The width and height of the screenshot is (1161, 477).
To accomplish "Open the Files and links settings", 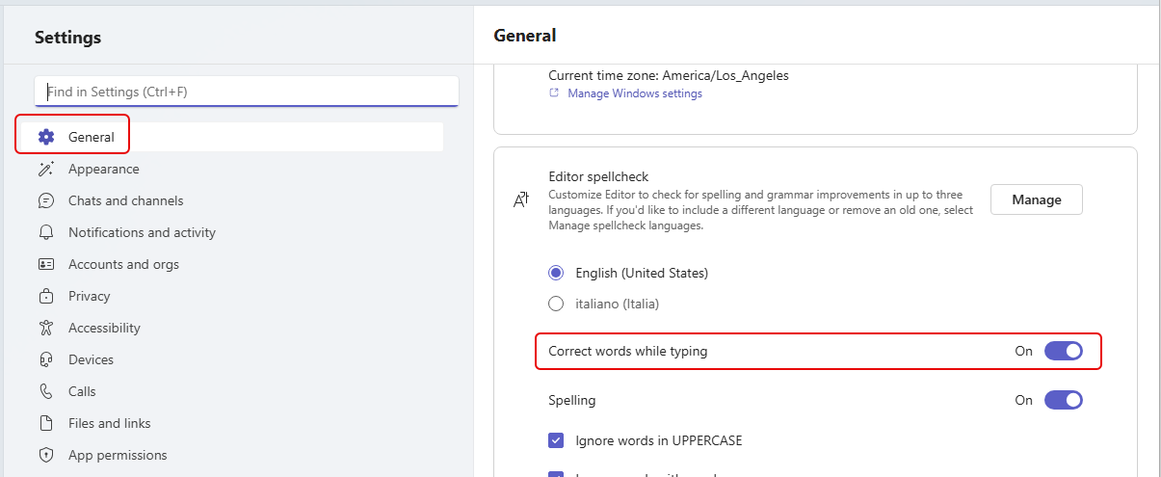I will pos(109,423).
